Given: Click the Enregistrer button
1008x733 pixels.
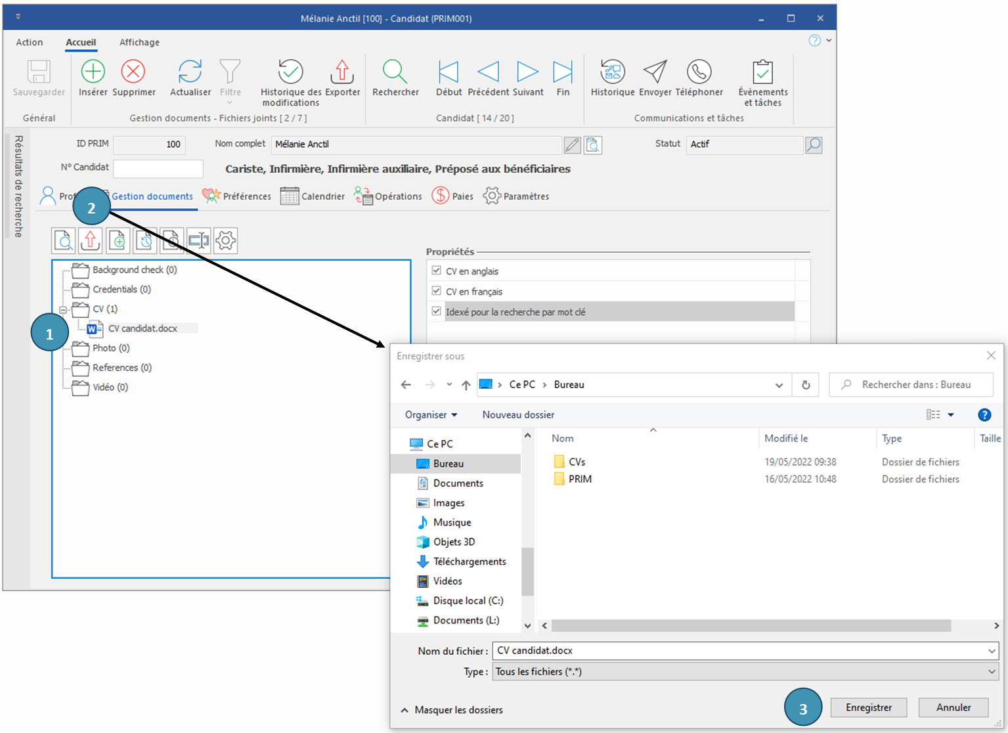Looking at the screenshot, I should pos(868,707).
